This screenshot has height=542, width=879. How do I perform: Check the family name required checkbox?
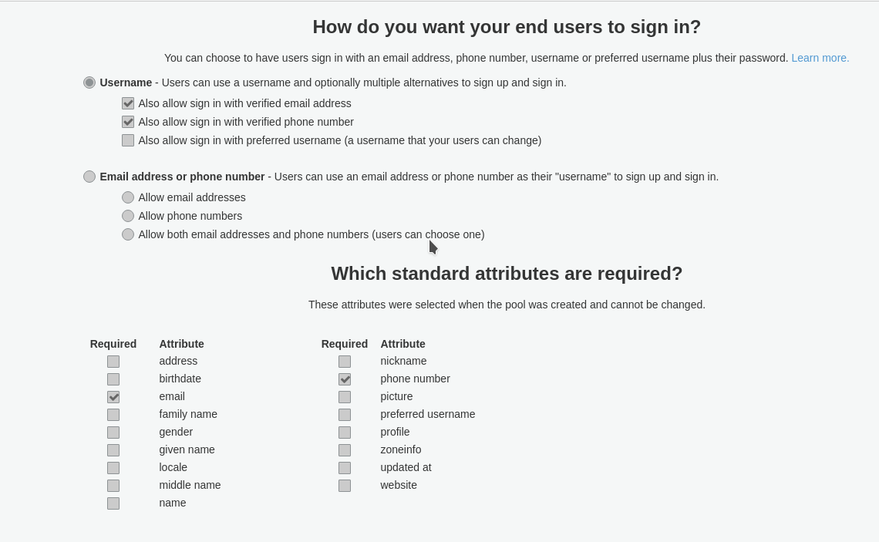(113, 415)
